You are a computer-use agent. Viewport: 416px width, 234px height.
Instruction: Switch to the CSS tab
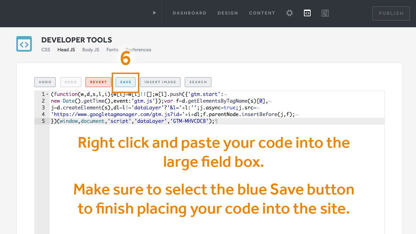46,50
